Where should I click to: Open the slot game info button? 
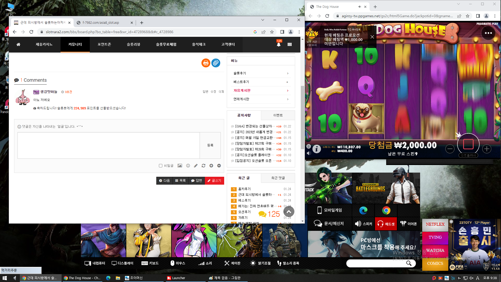(x=317, y=149)
